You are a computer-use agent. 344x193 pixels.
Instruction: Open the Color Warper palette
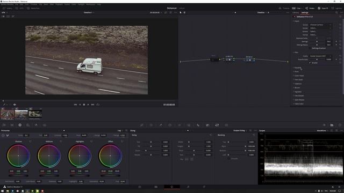pyautogui.click(x=151, y=125)
